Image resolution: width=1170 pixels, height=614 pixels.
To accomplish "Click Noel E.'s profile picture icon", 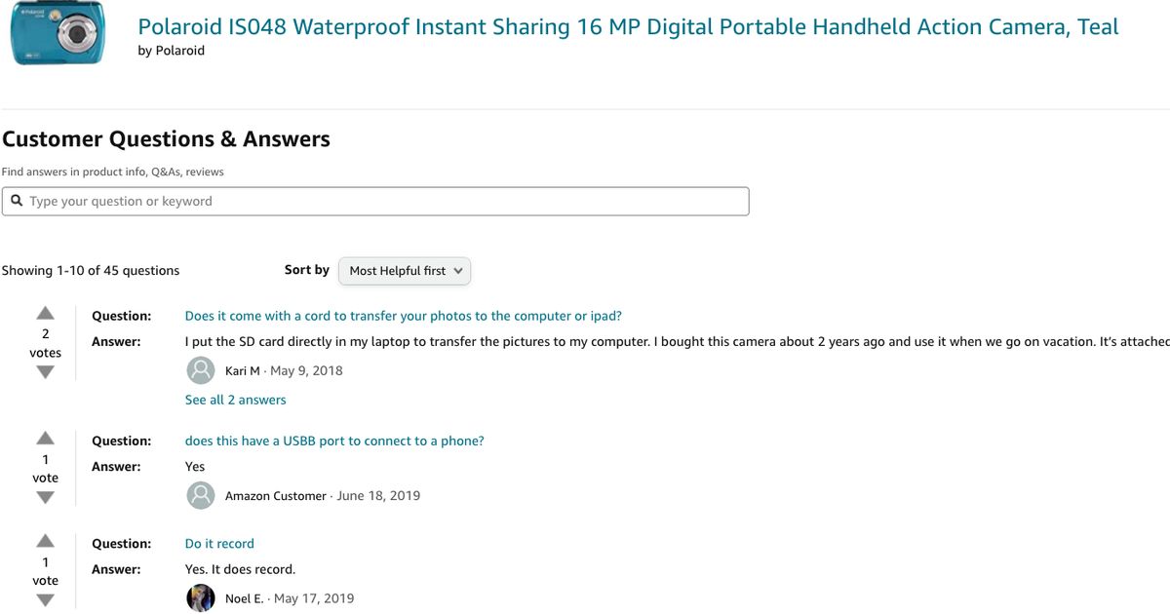I will pyautogui.click(x=201, y=597).
